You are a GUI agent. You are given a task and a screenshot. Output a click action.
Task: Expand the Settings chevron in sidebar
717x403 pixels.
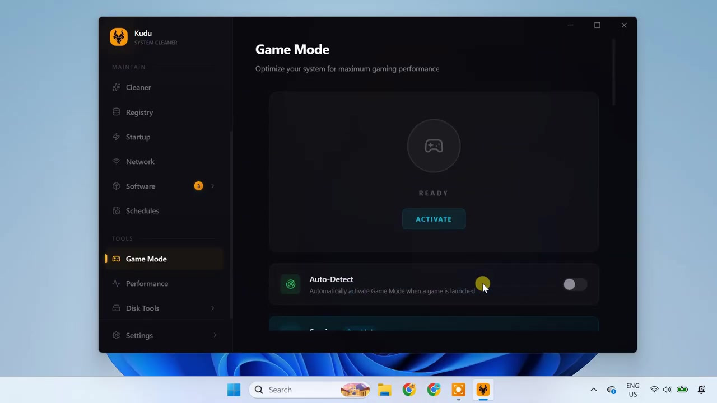(215, 335)
